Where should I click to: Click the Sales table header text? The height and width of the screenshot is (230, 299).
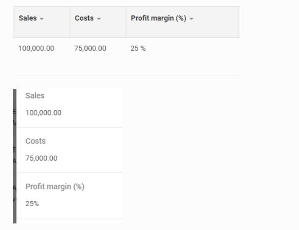pyautogui.click(x=28, y=18)
